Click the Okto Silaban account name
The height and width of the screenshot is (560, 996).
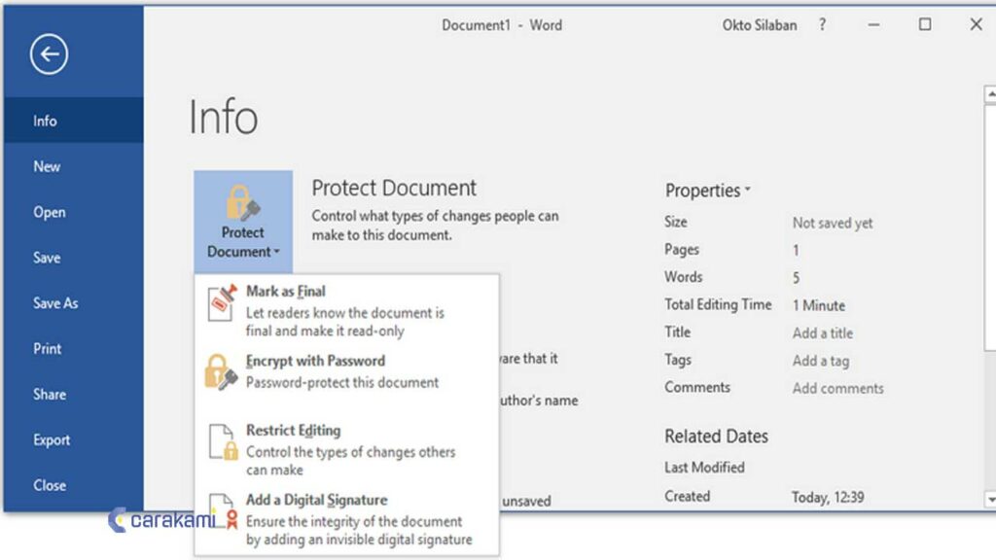759,25
